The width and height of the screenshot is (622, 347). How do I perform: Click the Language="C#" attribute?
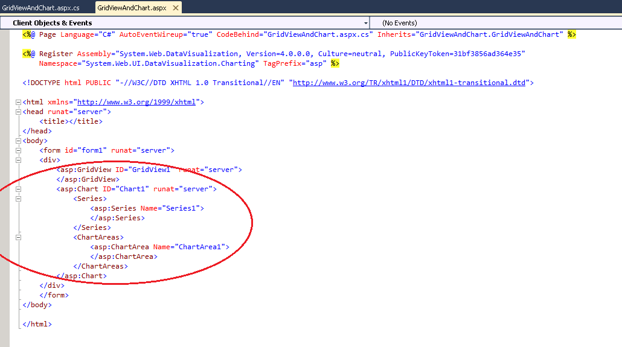(x=88, y=34)
